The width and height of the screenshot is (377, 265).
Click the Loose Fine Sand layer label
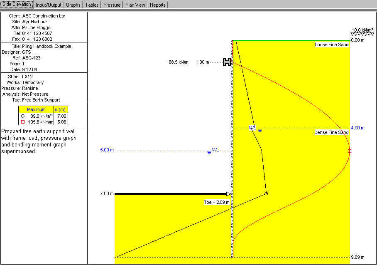click(x=331, y=45)
